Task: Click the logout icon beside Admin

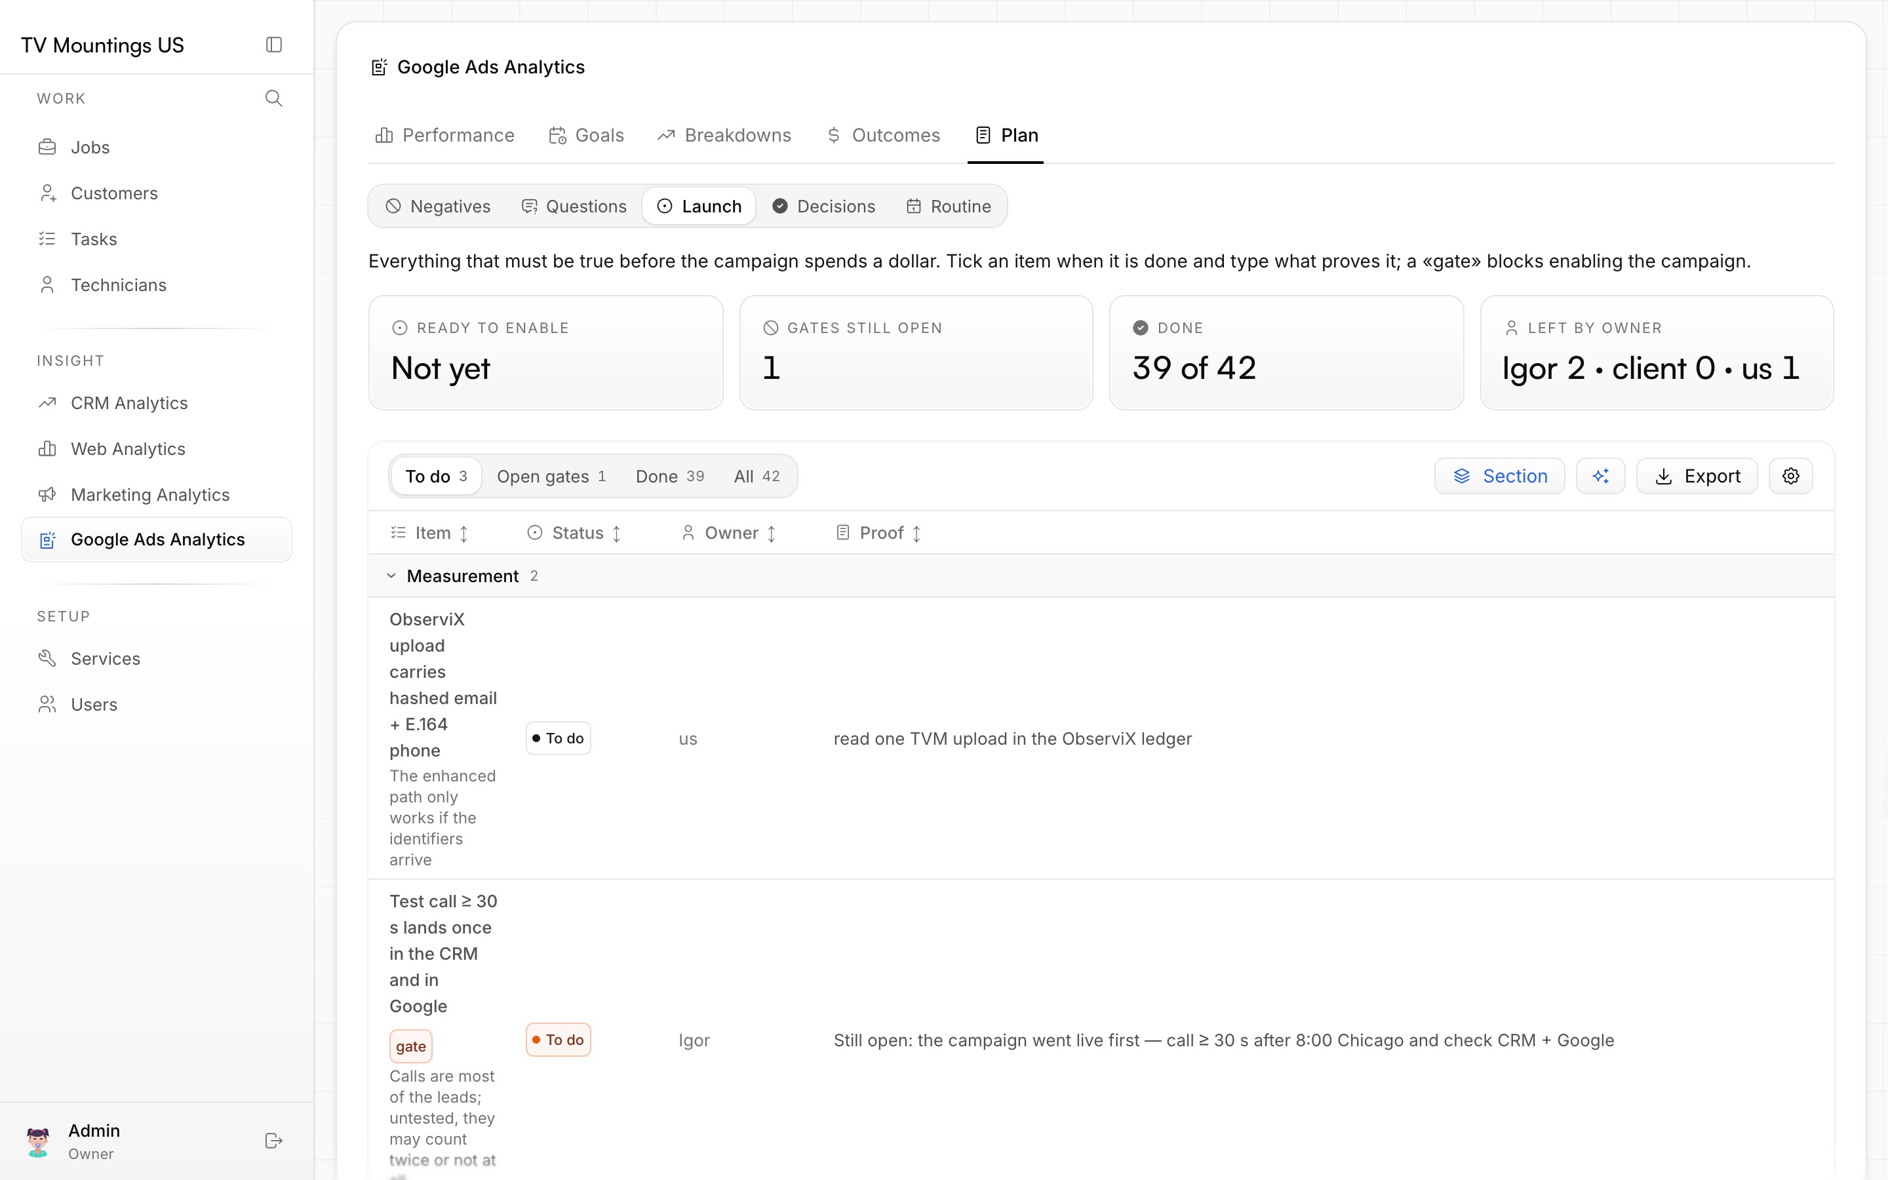Action: (x=274, y=1141)
